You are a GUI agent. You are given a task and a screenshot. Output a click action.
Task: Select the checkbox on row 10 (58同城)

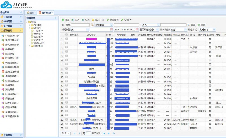click(x=66, y=77)
